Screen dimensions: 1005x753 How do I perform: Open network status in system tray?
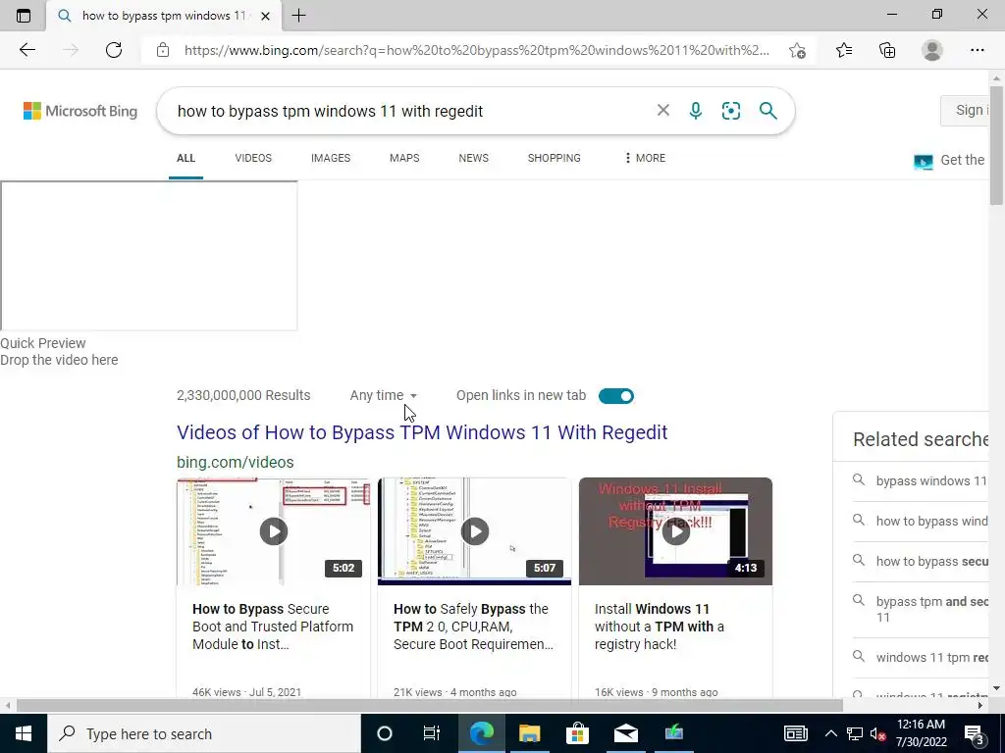coord(855,733)
